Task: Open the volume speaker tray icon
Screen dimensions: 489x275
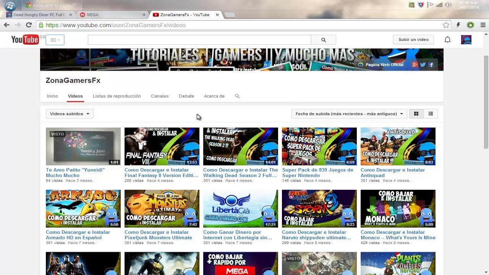Action: [x=449, y=5]
